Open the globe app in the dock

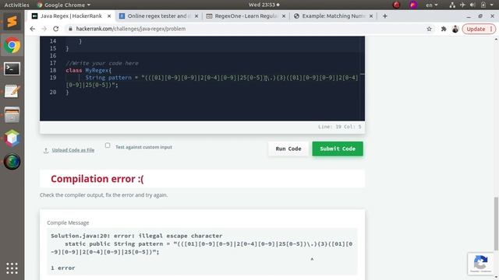point(12,162)
